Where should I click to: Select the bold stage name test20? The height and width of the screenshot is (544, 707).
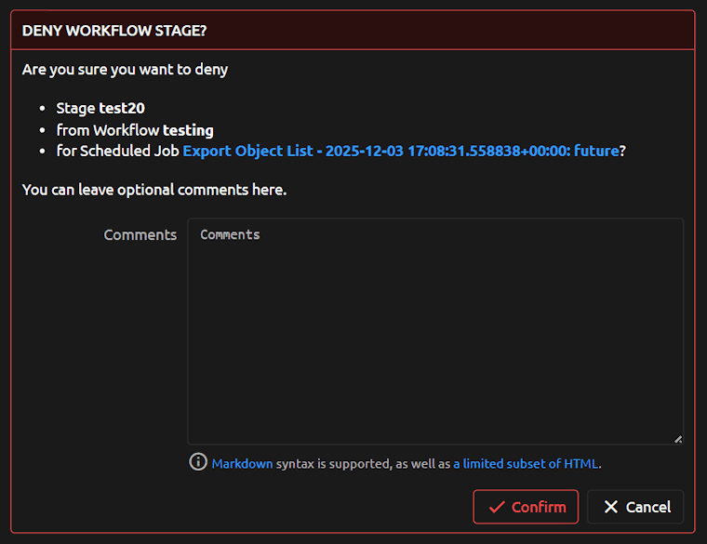[122, 108]
